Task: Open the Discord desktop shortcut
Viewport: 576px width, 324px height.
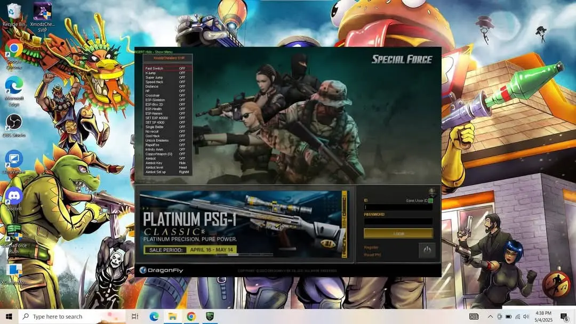Action: [14, 199]
